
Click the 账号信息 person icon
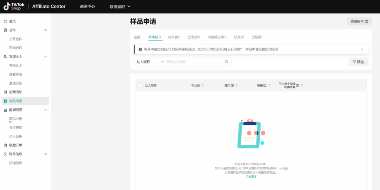pyautogui.click(x=5, y=154)
